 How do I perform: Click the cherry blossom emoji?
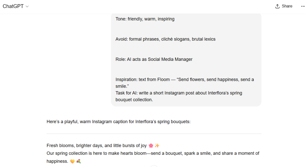tap(151, 146)
